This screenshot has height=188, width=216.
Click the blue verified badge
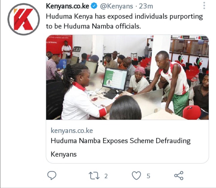coord(94,6)
